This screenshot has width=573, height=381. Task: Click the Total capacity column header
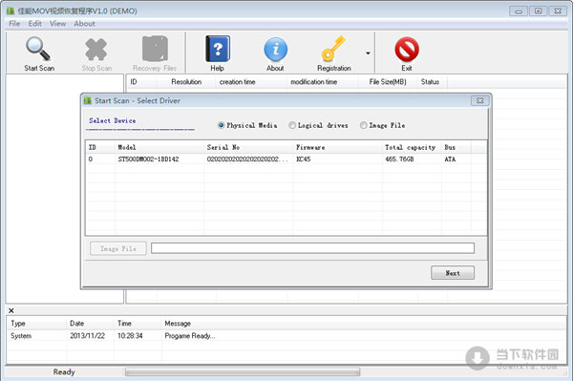click(x=412, y=147)
